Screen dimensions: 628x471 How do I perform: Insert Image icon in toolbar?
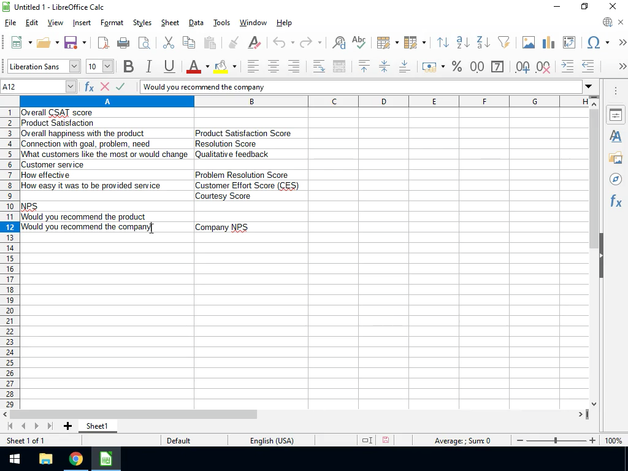528,42
